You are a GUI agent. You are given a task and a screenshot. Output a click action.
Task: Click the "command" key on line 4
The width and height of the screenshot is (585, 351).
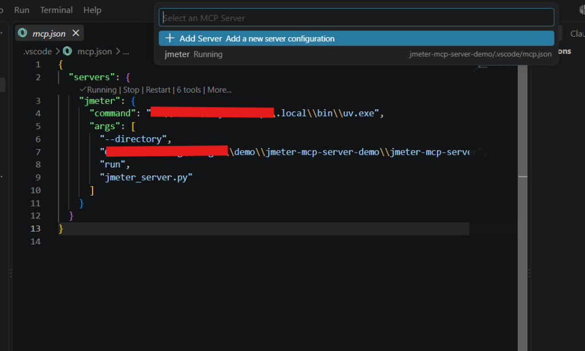pyautogui.click(x=113, y=114)
